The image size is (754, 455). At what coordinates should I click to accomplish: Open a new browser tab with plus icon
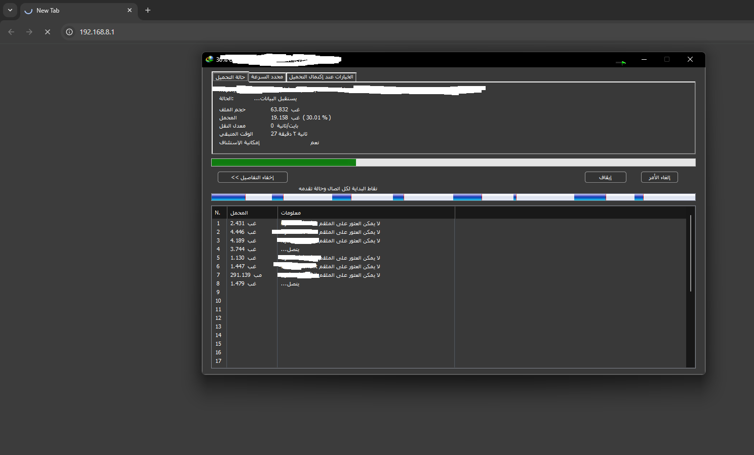coord(148,10)
